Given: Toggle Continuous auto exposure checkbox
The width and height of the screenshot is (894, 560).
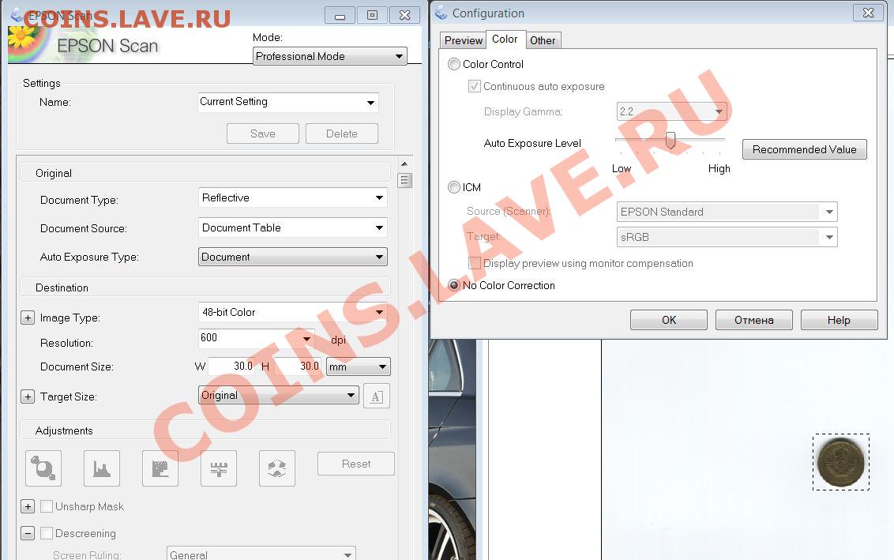Looking at the screenshot, I should click(475, 86).
